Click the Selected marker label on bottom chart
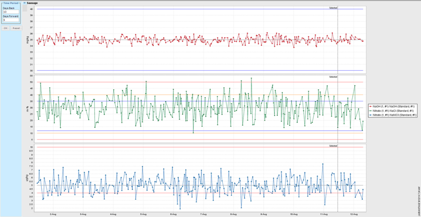The image size is (421, 217). tap(333, 146)
